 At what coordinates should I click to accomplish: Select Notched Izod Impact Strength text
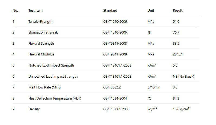point(51,65)
